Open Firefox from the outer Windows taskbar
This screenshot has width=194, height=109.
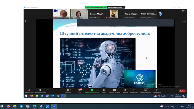[8, 106]
